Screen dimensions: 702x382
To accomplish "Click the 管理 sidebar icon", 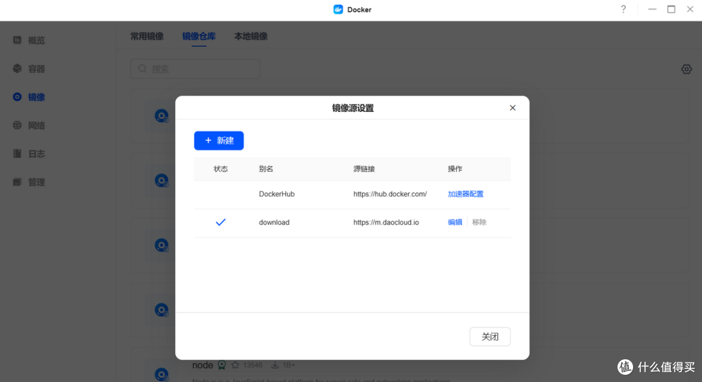I will click(x=17, y=182).
